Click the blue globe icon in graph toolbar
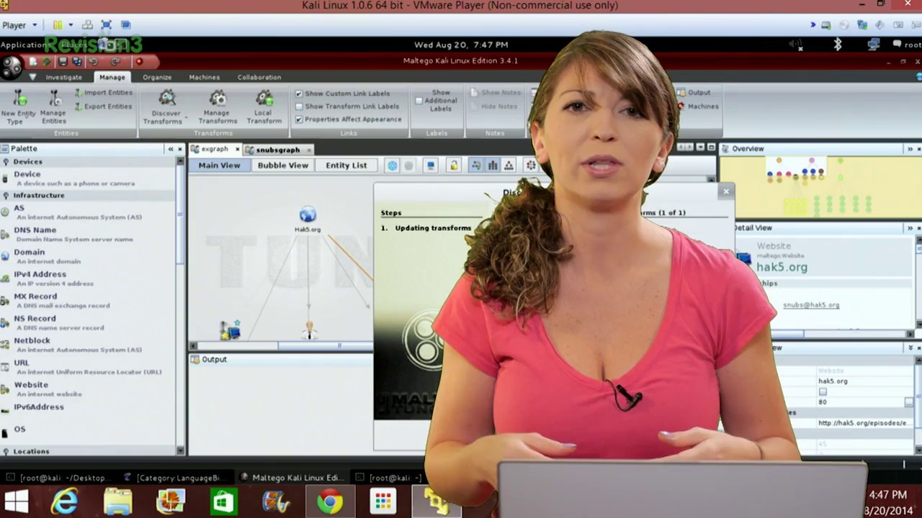 pyautogui.click(x=392, y=165)
